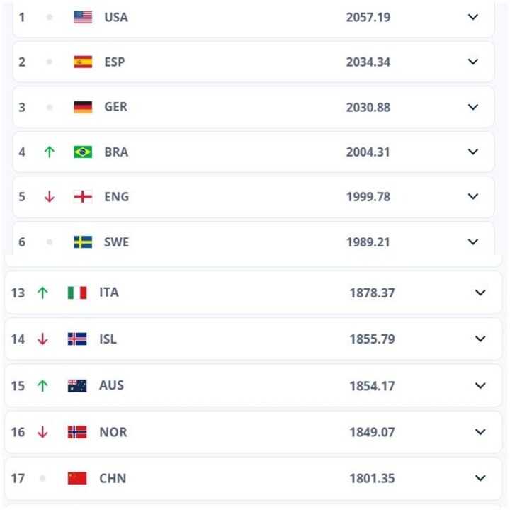This screenshot has width=510, height=510.
Task: Open the AUS team name link
Action: (112, 386)
